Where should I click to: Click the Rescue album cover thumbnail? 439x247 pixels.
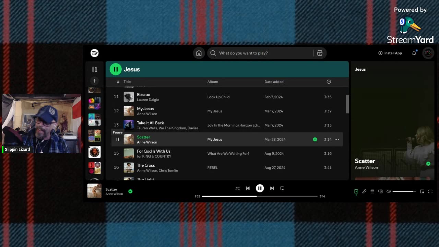[x=129, y=97]
